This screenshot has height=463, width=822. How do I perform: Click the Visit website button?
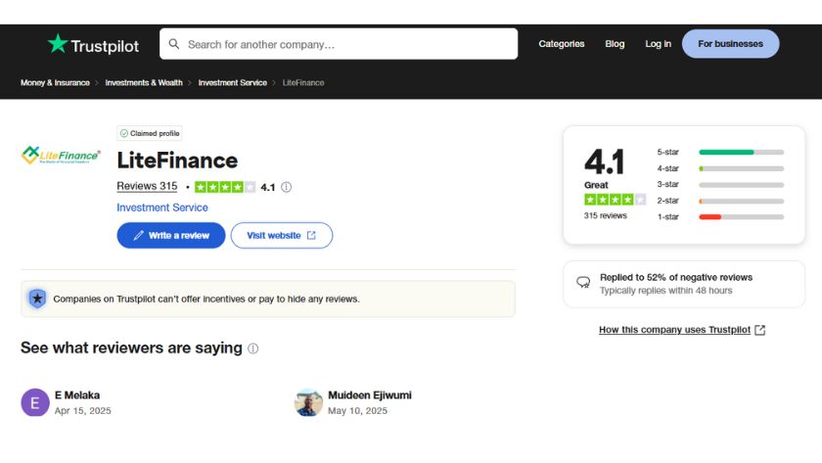282,236
